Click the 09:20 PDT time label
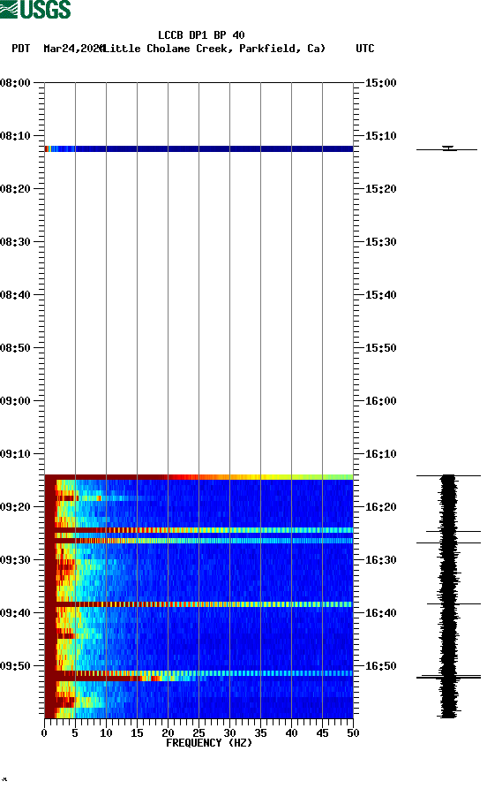 pyautogui.click(x=15, y=507)
